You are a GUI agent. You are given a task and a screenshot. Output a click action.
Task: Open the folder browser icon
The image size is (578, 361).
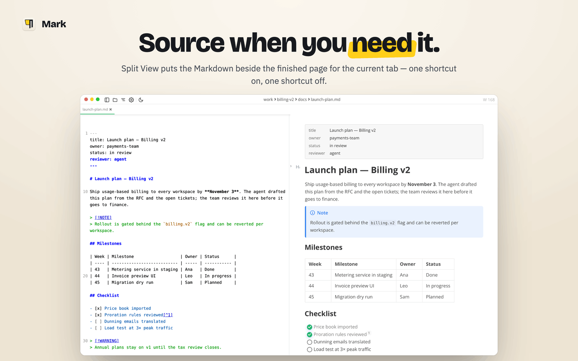tap(115, 100)
